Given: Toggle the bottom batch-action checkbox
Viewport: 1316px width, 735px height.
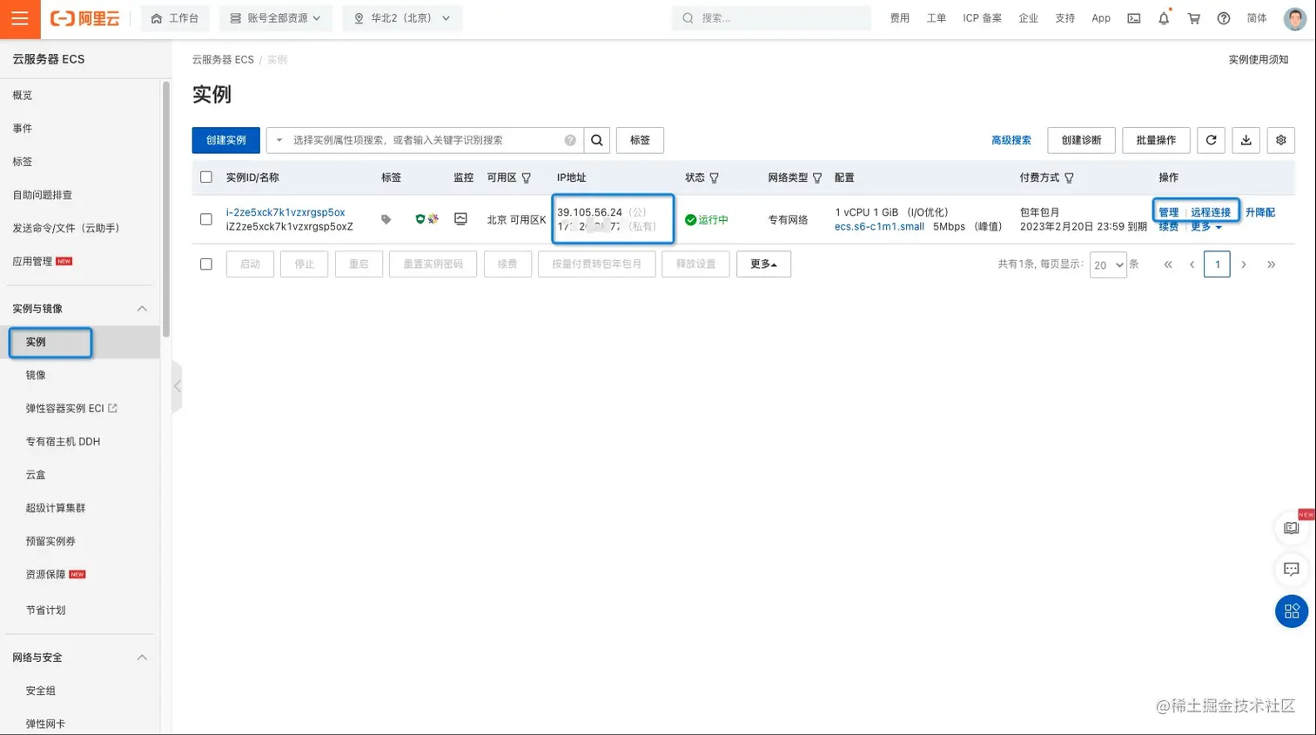Looking at the screenshot, I should (206, 264).
